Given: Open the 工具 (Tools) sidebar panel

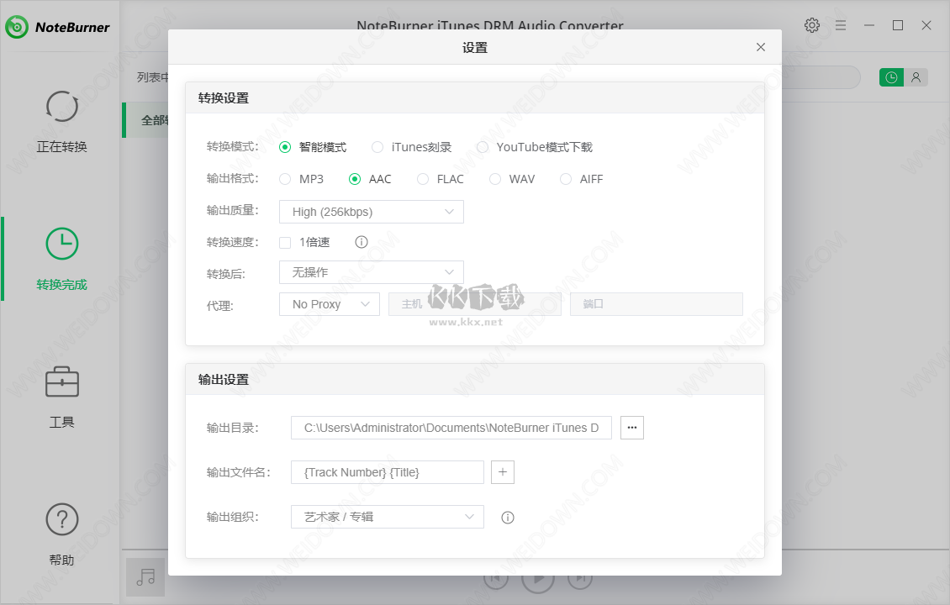Looking at the screenshot, I should [x=61, y=397].
